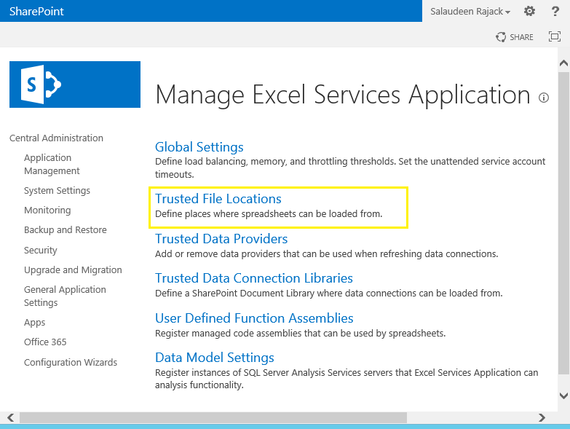Click the Manage Excel Services Application title
570x429 pixels.
point(343,95)
